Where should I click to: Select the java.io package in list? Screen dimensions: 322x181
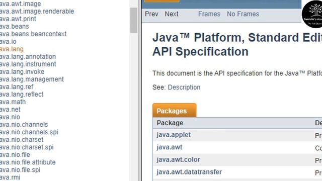8,41
